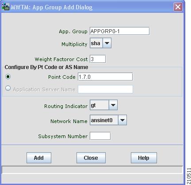Open Help for this dialog
This screenshot has height=185, width=191.
(x=144, y=158)
